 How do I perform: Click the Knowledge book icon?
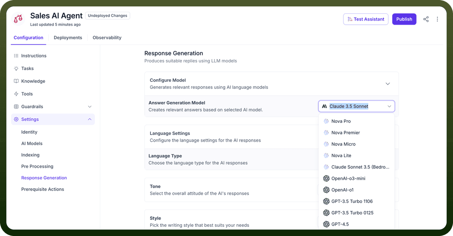pyautogui.click(x=16, y=81)
